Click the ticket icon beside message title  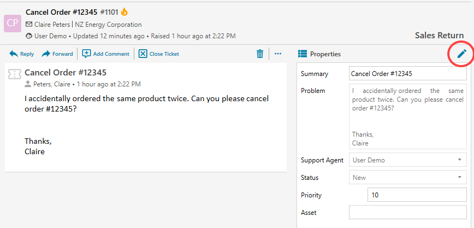(x=15, y=74)
